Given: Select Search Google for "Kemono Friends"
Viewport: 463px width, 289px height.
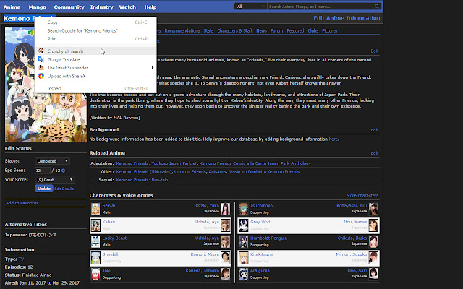Looking at the screenshot, I should [95, 30].
